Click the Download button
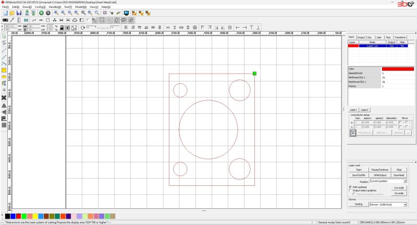This screenshot has width=417, height=225. coord(399,175)
